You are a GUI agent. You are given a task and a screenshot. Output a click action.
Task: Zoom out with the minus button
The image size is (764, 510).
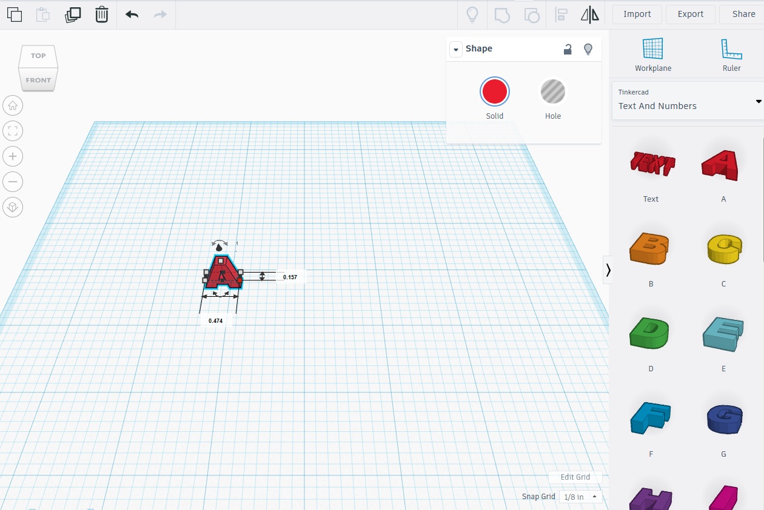pos(13,182)
